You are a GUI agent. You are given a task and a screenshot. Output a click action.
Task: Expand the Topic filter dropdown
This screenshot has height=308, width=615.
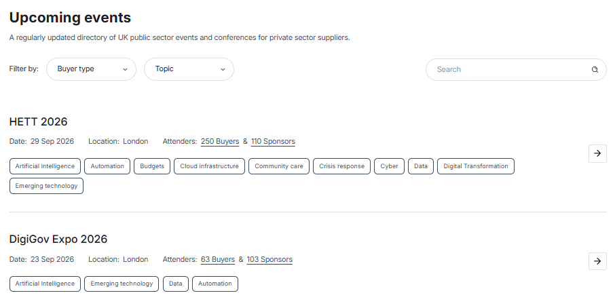(x=189, y=69)
